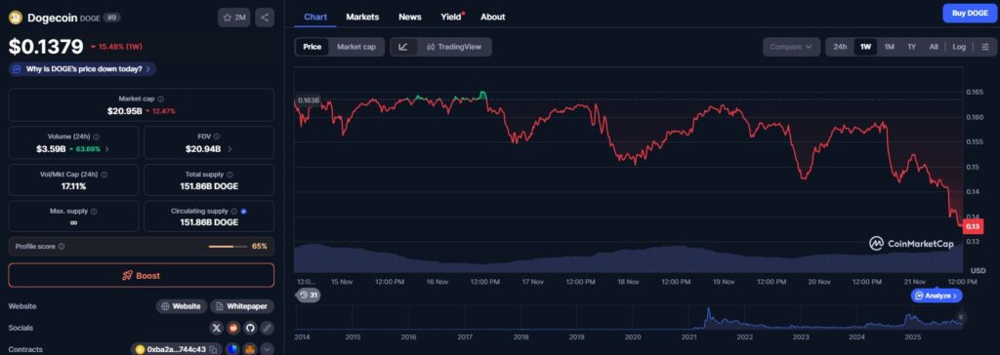Click the $20.95B market cap value
1000x355 pixels.
click(x=124, y=111)
